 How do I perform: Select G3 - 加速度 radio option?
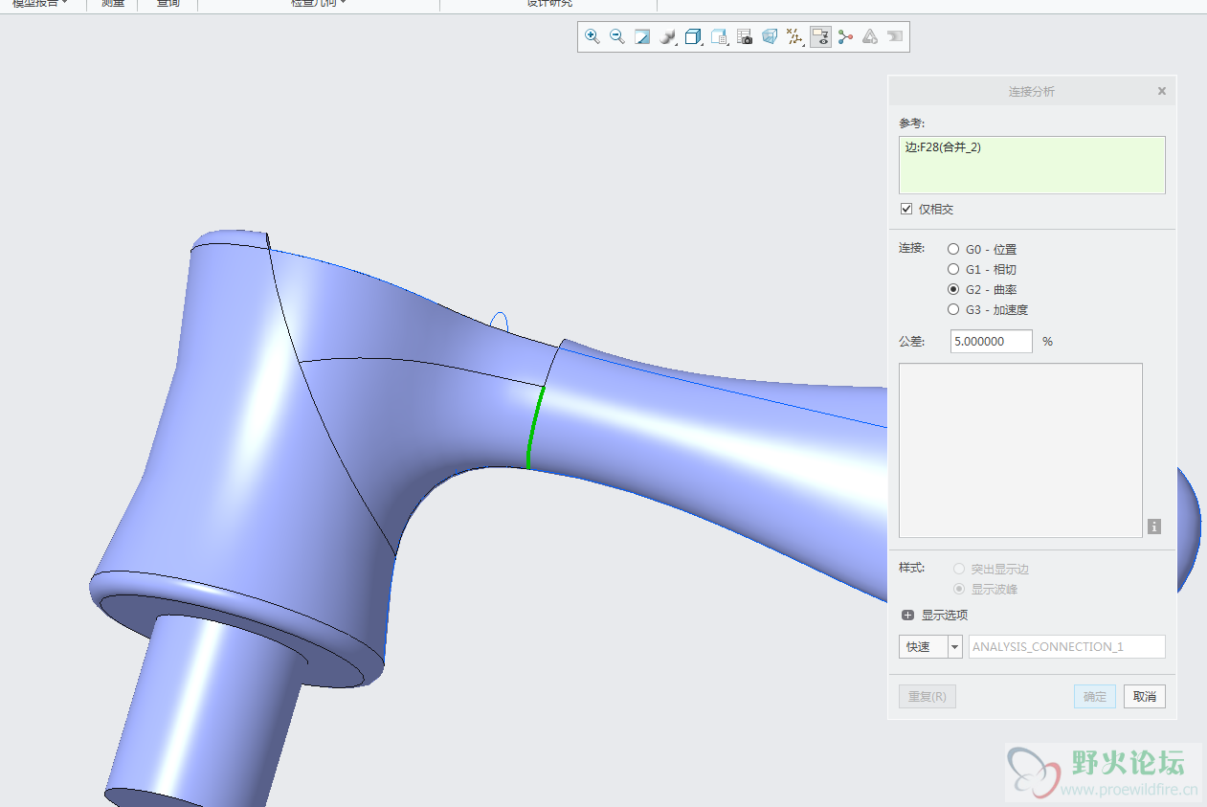point(952,309)
